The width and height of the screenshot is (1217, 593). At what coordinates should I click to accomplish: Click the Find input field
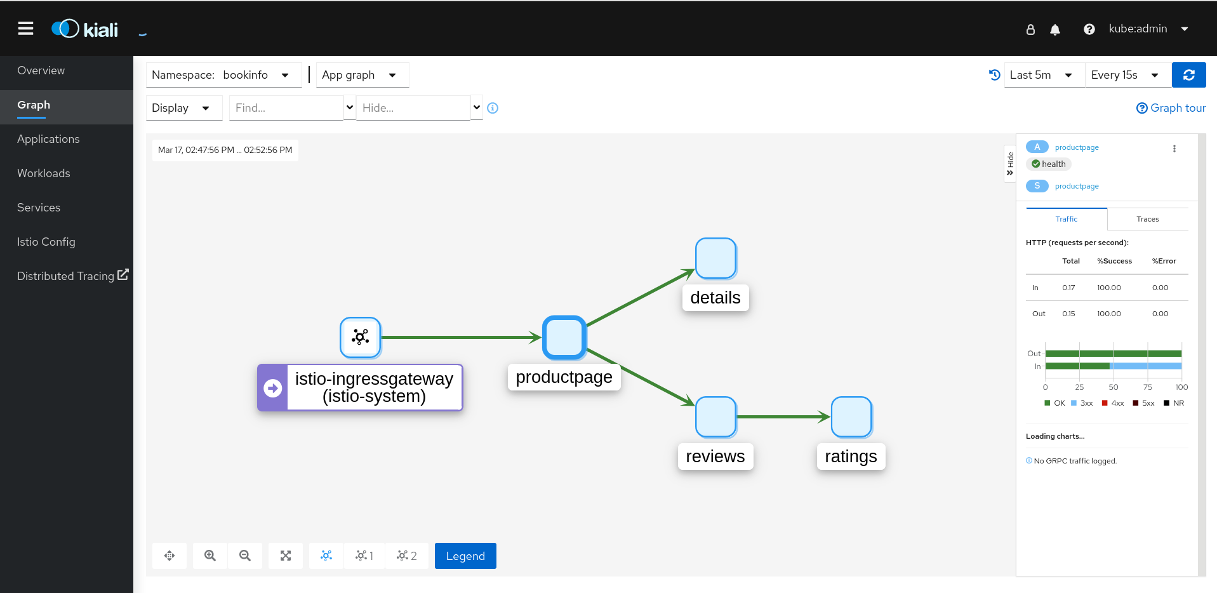[x=286, y=108]
